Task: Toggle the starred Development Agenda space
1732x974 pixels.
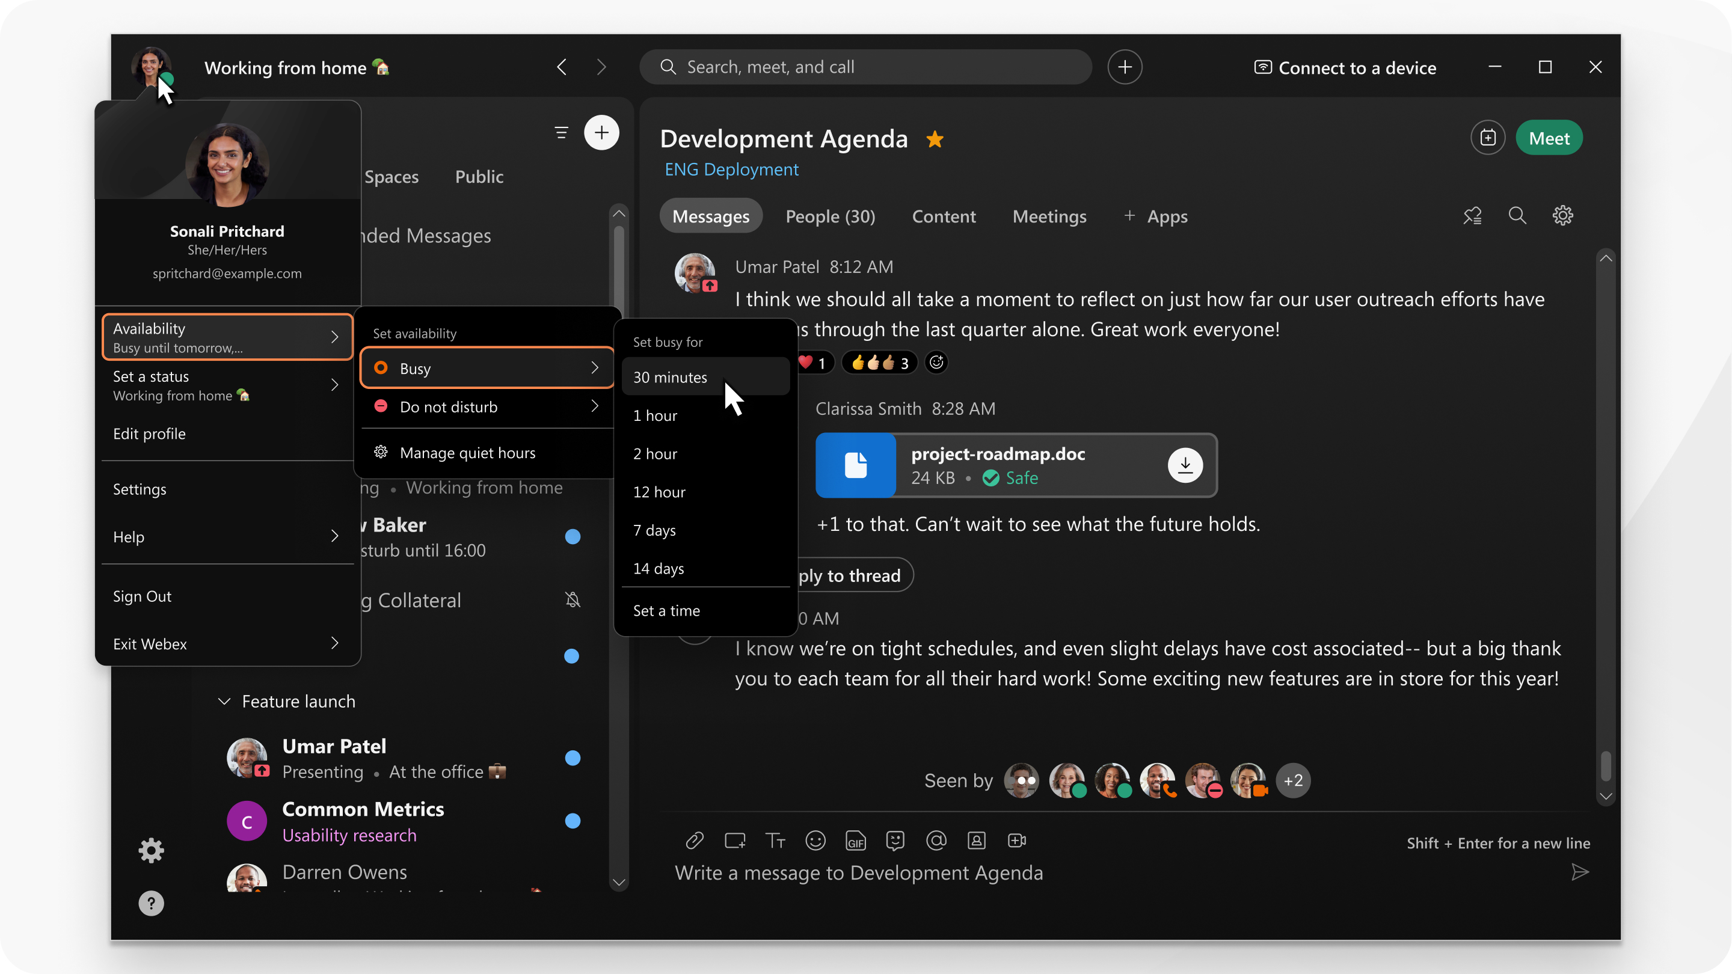Action: point(935,138)
